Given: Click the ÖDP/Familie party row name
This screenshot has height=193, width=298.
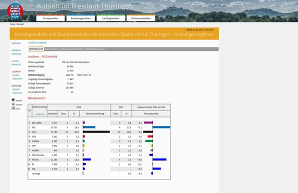Looking at the screenshot, I should tap(39, 155).
